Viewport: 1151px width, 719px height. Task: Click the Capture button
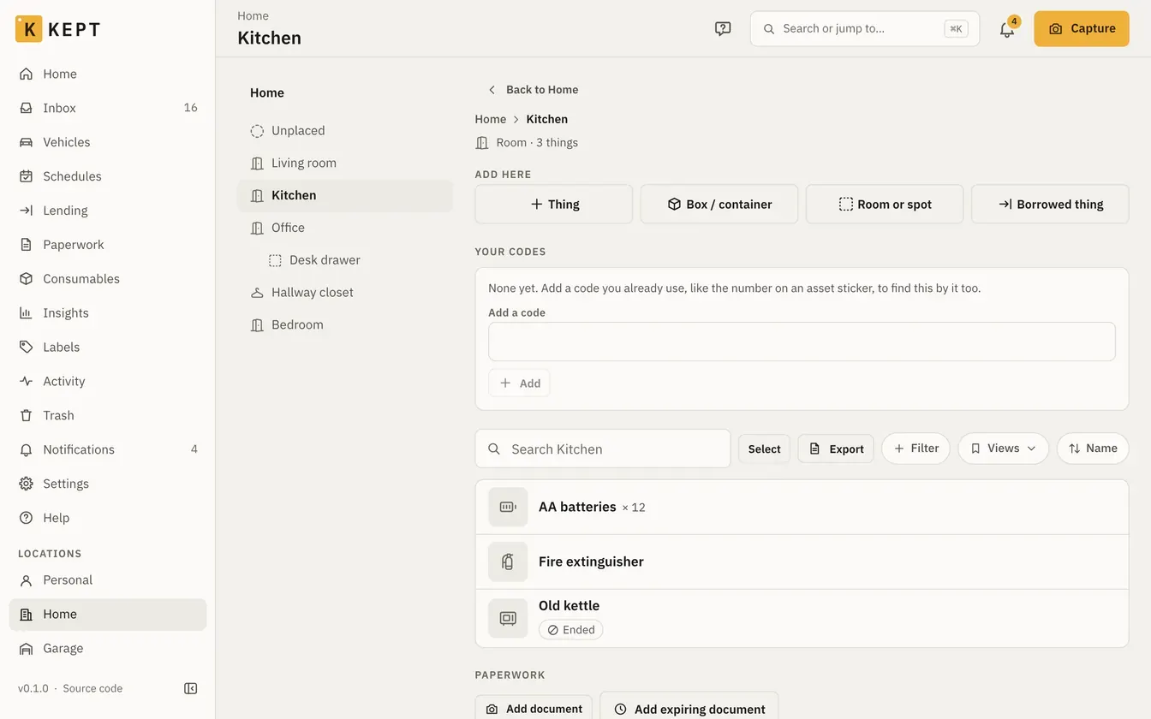1082,28
